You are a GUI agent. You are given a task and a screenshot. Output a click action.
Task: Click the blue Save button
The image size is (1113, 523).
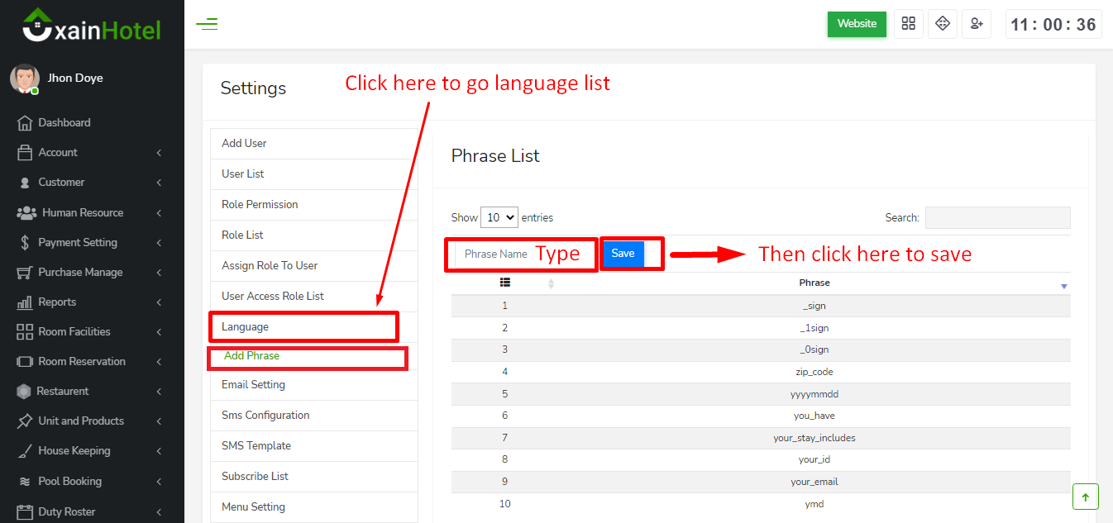(x=623, y=254)
